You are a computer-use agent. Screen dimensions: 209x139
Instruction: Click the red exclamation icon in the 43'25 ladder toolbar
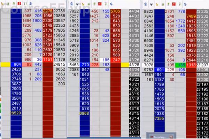coord(100,4)
